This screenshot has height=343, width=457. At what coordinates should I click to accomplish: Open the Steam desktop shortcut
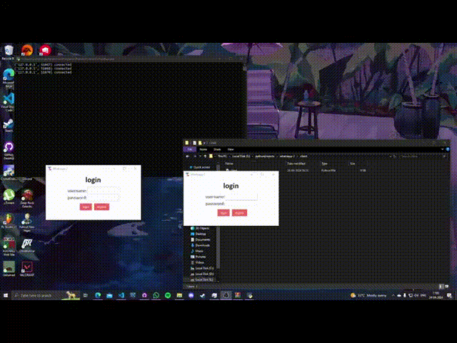click(x=9, y=125)
